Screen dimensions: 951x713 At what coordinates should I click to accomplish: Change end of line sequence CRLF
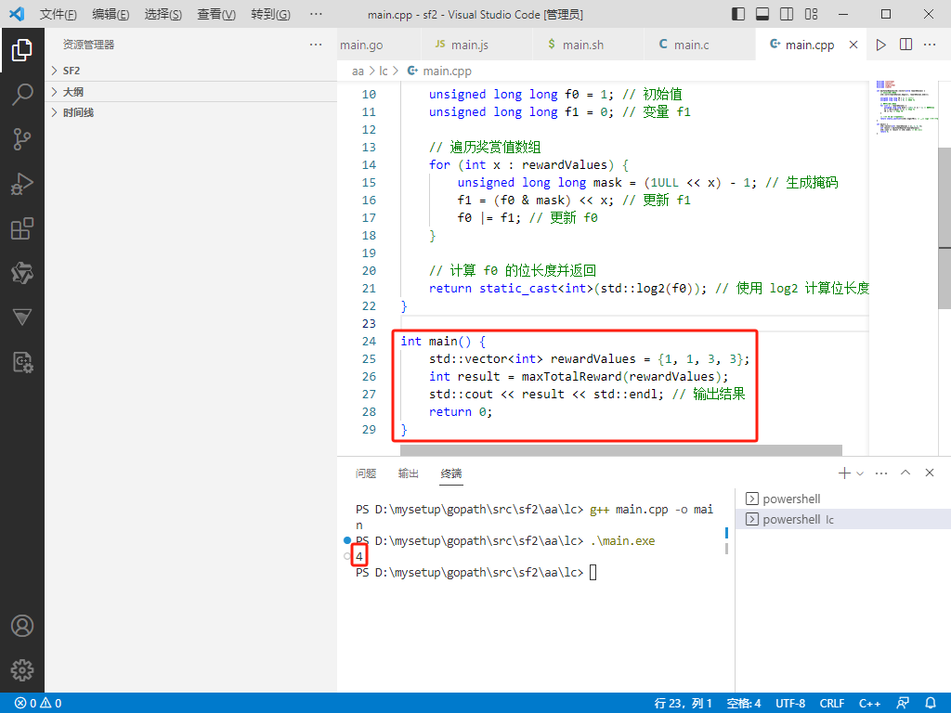click(831, 704)
